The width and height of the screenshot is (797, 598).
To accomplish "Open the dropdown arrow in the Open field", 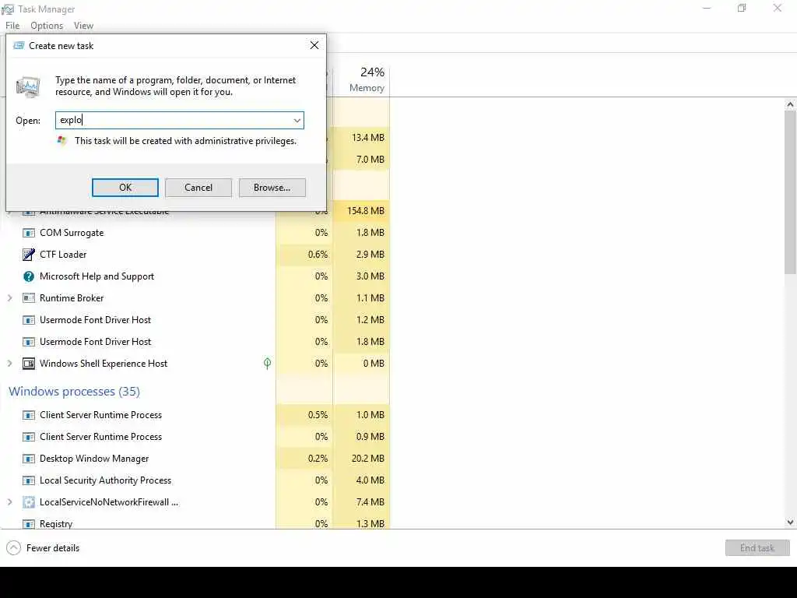I will pos(297,121).
